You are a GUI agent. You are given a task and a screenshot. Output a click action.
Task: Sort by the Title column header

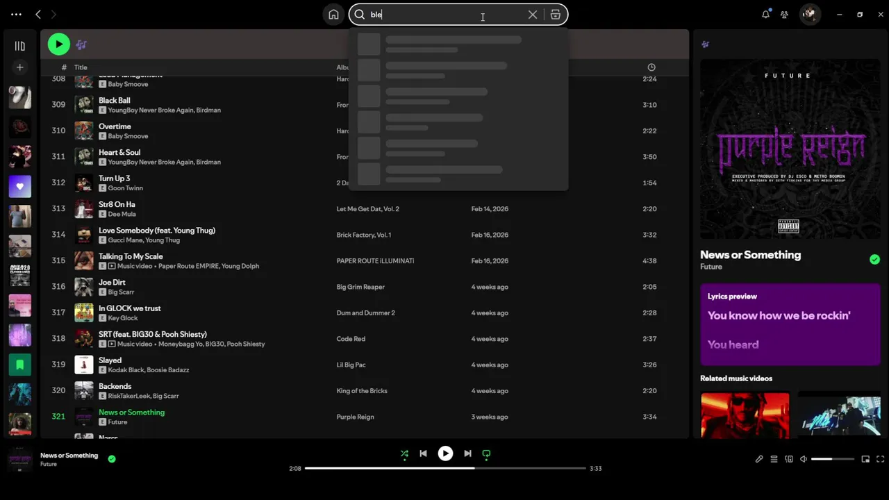point(81,67)
